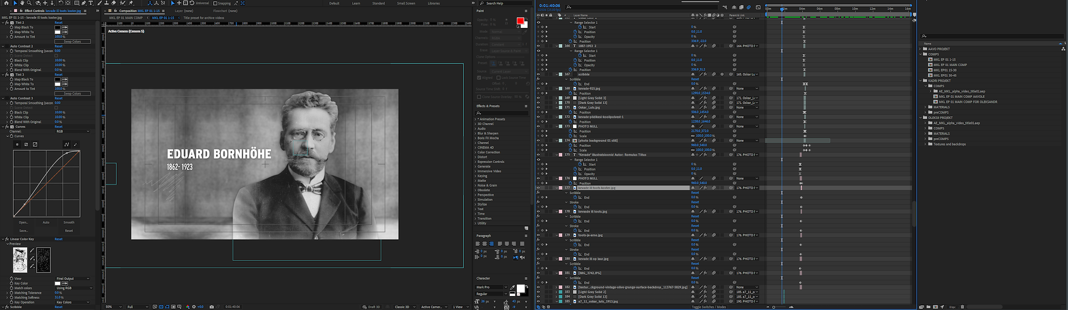Image resolution: width=1068 pixels, height=310 pixels.
Task: Select the Hand tool in the toolbar
Action: point(22,3)
